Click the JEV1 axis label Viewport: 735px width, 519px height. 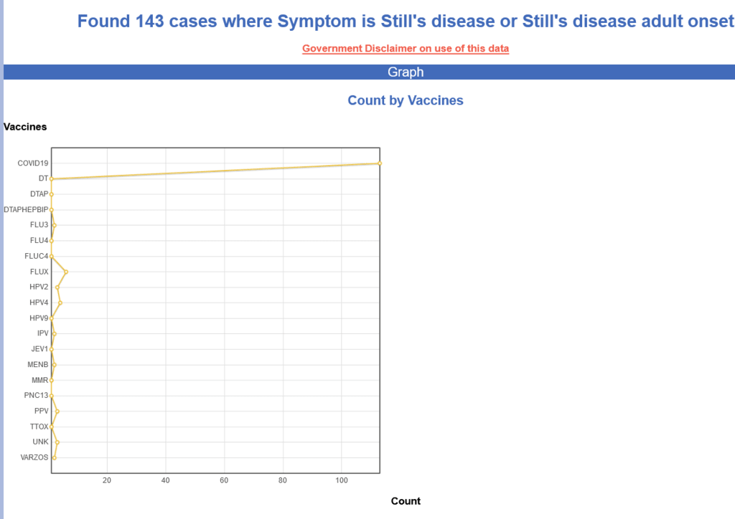[40, 349]
